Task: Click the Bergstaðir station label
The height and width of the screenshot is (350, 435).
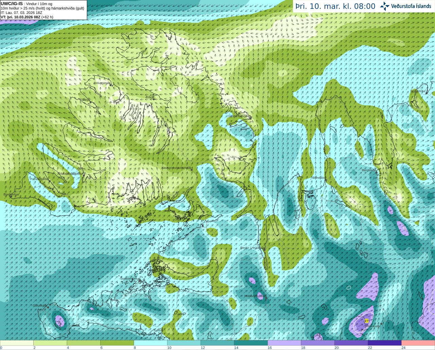Action: (x=369, y=170)
